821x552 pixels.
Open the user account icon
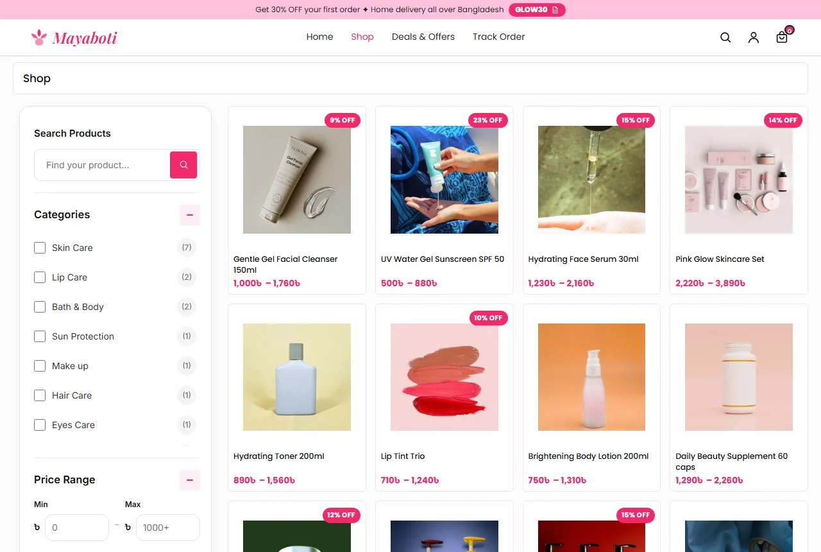754,37
